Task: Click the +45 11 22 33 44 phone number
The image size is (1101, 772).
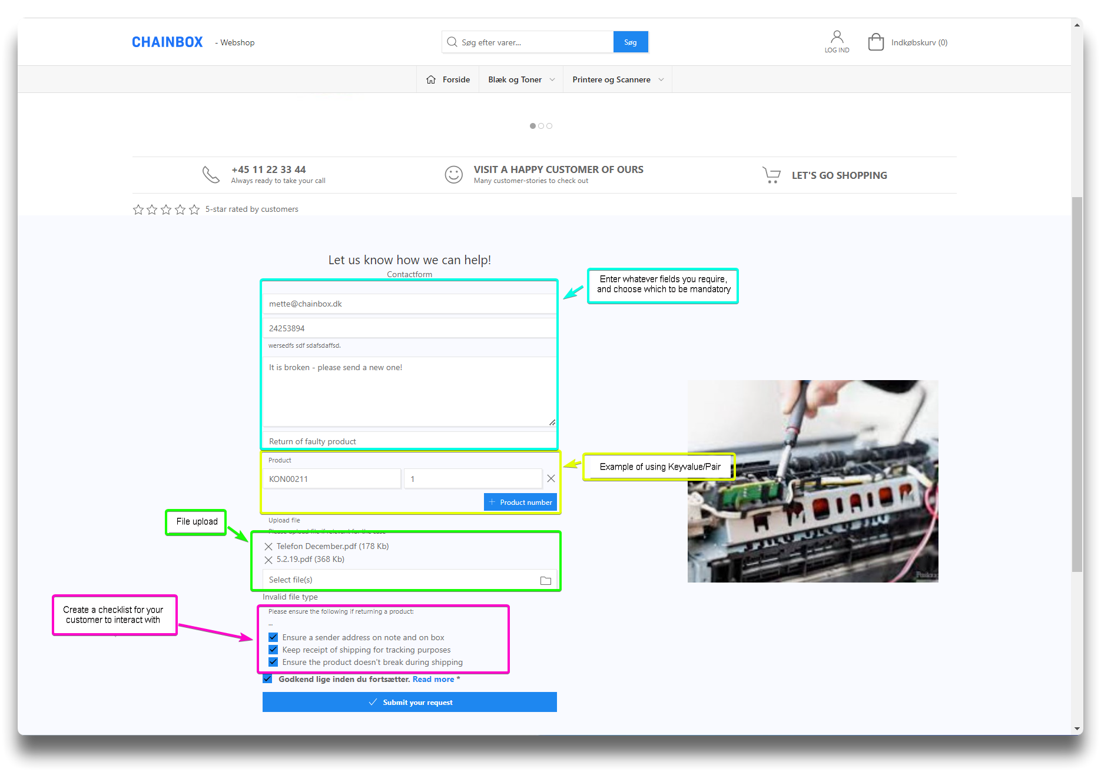Action: [268, 169]
